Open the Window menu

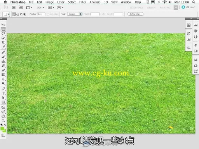coord(126,2)
